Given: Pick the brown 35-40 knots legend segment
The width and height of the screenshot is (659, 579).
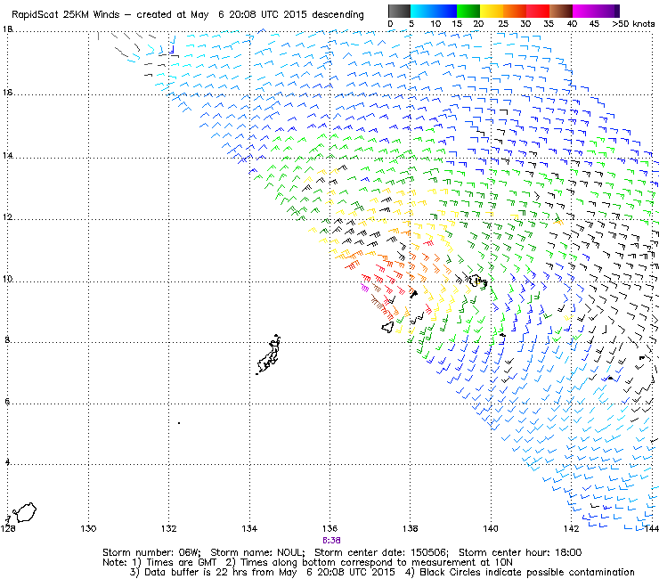Looking at the screenshot, I should click(x=561, y=11).
